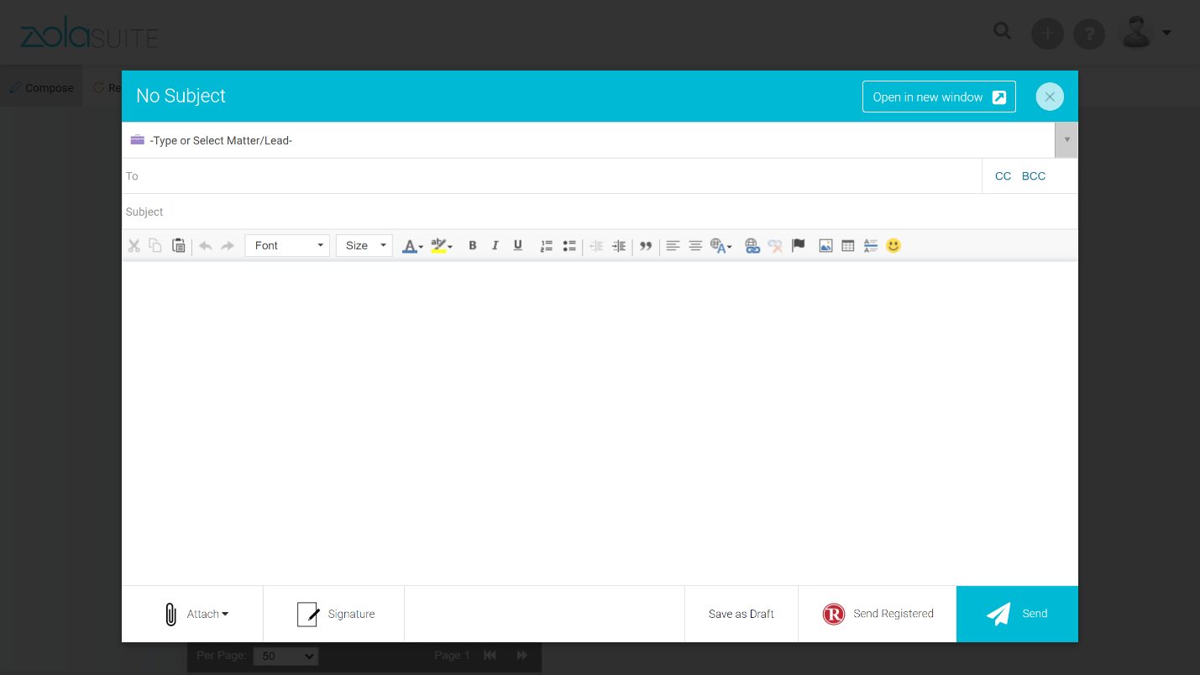Open the Font dropdown
The height and width of the screenshot is (675, 1200).
coord(287,246)
